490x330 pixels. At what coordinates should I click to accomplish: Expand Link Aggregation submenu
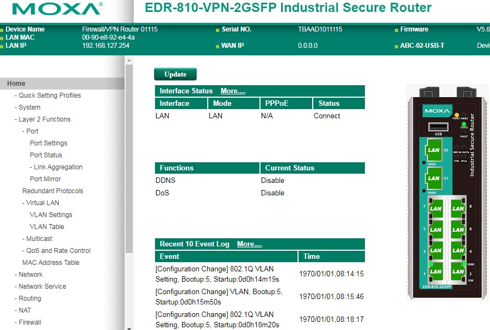(58, 167)
